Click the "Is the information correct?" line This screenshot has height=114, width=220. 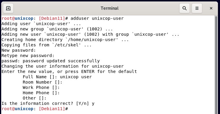[48, 104]
